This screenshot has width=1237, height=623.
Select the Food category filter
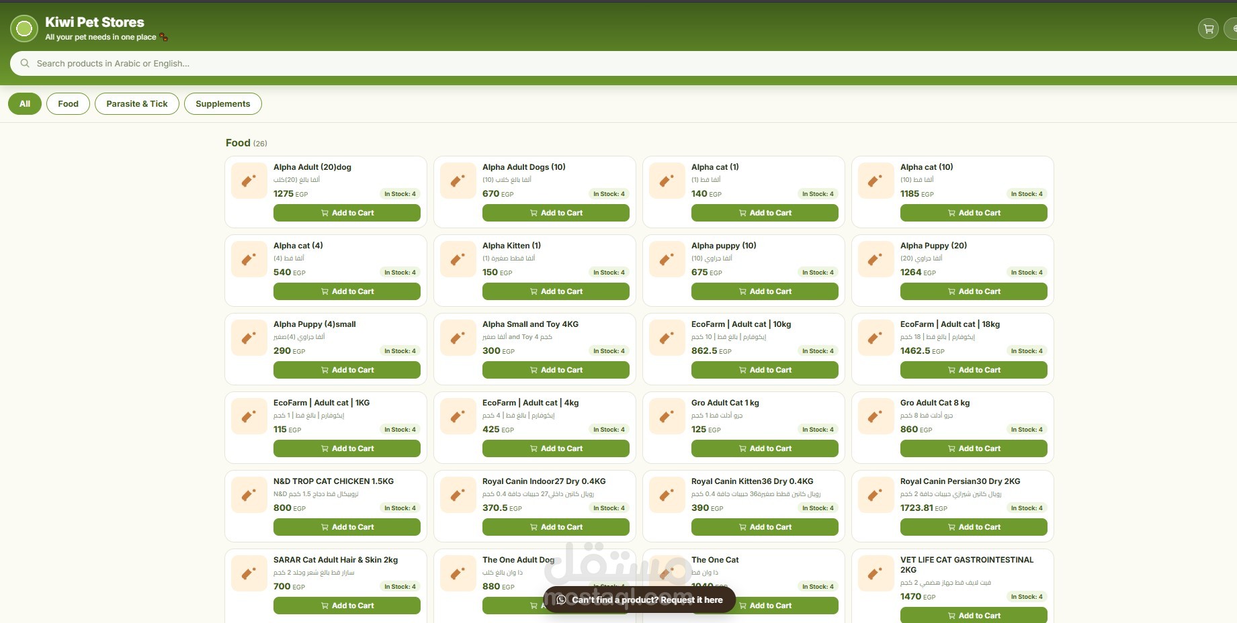coord(68,103)
